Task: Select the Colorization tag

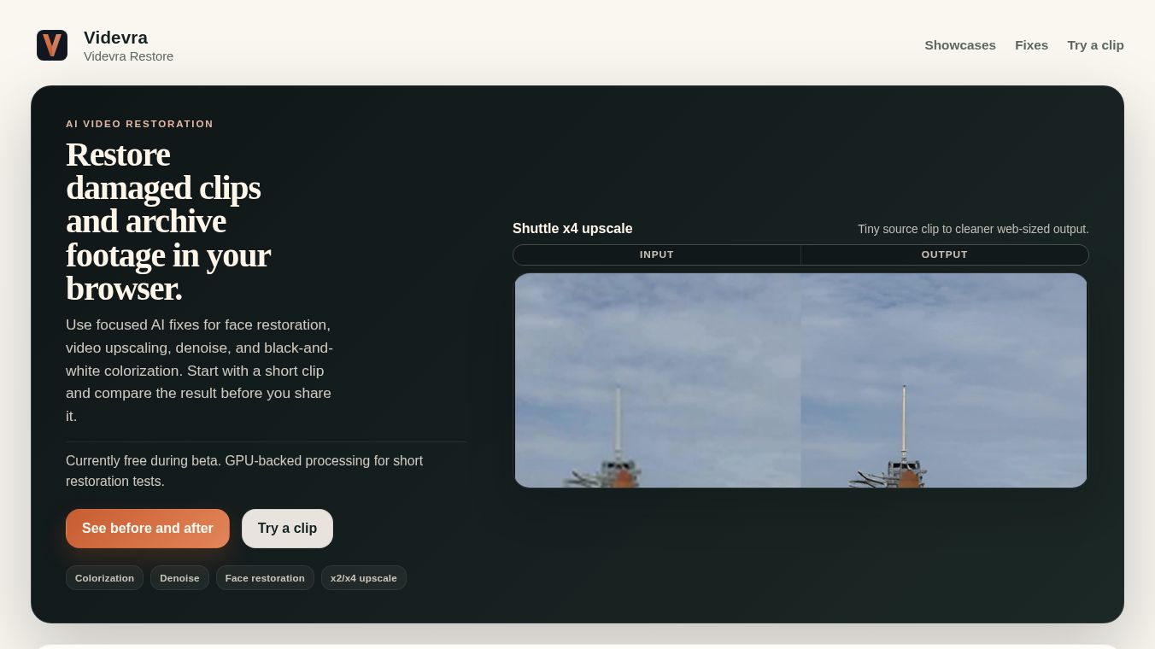Action: tap(104, 578)
